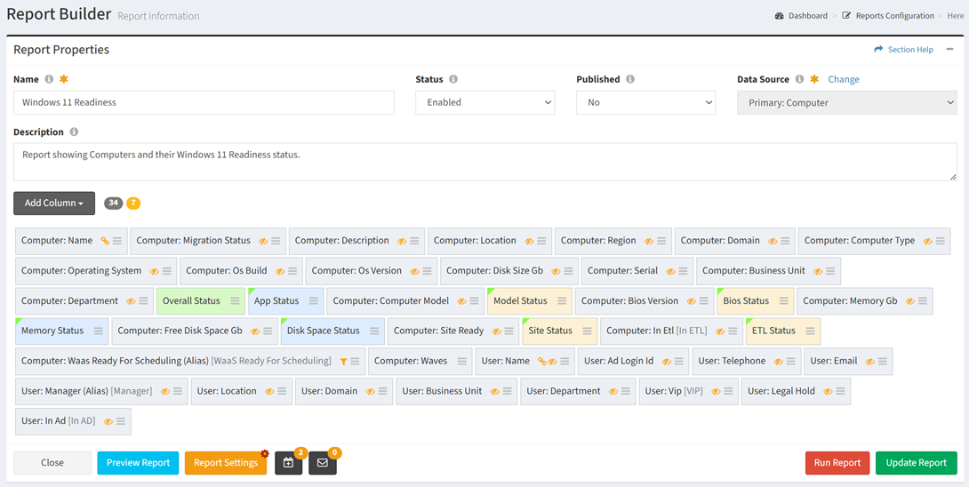Click the filter icon on Waas Ready For Scheduling
969x487 pixels.
click(x=343, y=362)
